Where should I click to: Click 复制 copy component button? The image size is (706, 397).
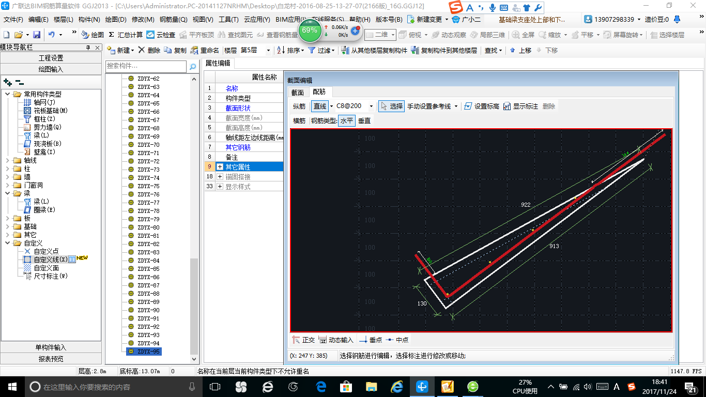pos(175,50)
